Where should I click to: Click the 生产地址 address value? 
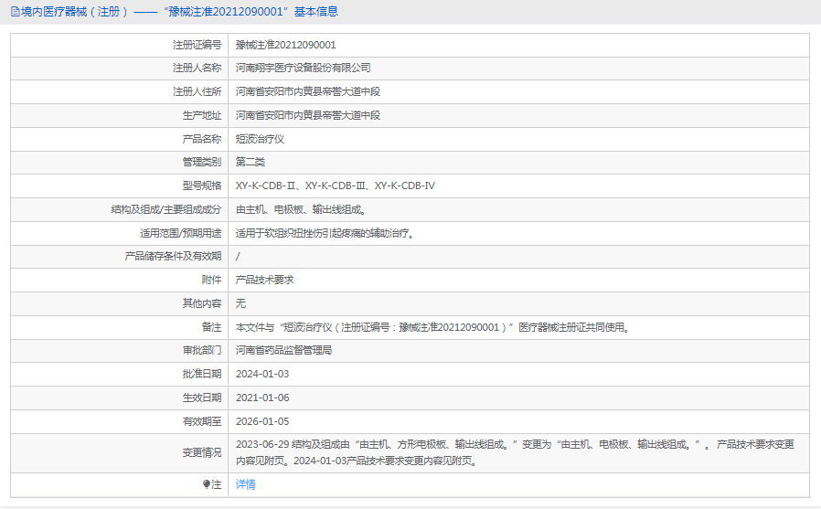(307, 115)
